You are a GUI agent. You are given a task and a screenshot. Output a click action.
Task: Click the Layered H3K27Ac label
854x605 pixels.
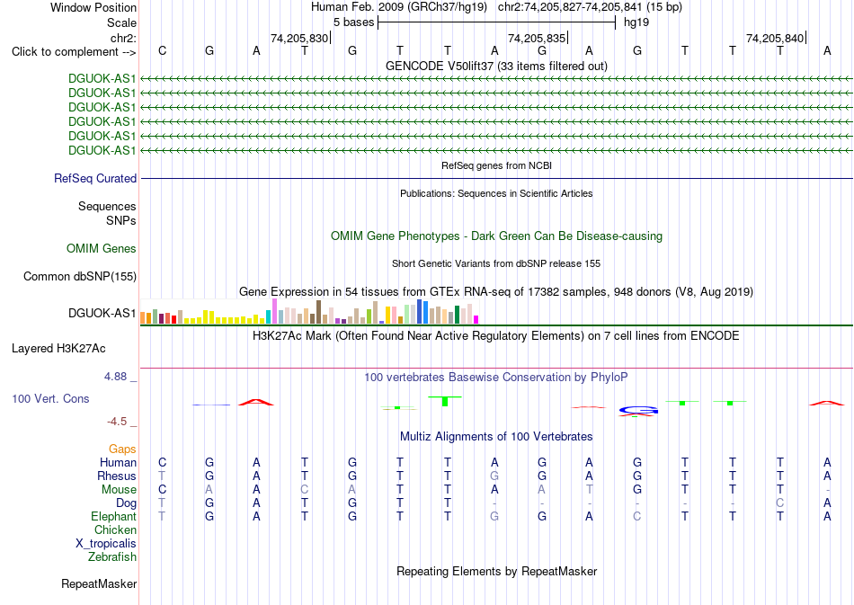(58, 349)
